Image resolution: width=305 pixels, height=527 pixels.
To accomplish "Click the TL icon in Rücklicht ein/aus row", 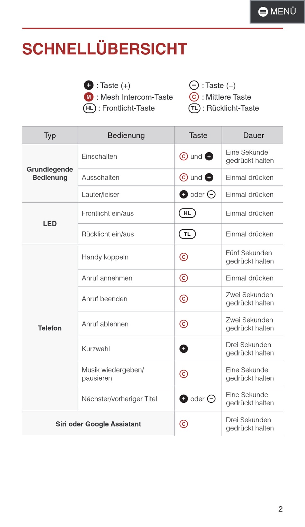I will pyautogui.click(x=187, y=234).
